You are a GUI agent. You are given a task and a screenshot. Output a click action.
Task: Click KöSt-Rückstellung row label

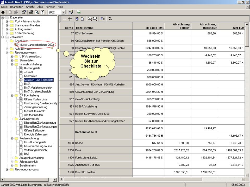click(x=86, y=106)
